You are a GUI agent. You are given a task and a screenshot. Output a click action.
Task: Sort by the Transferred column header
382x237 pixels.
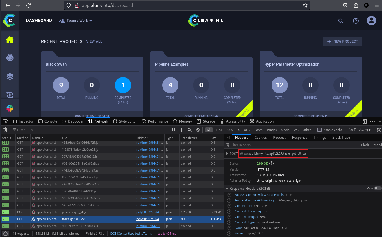click(194, 138)
